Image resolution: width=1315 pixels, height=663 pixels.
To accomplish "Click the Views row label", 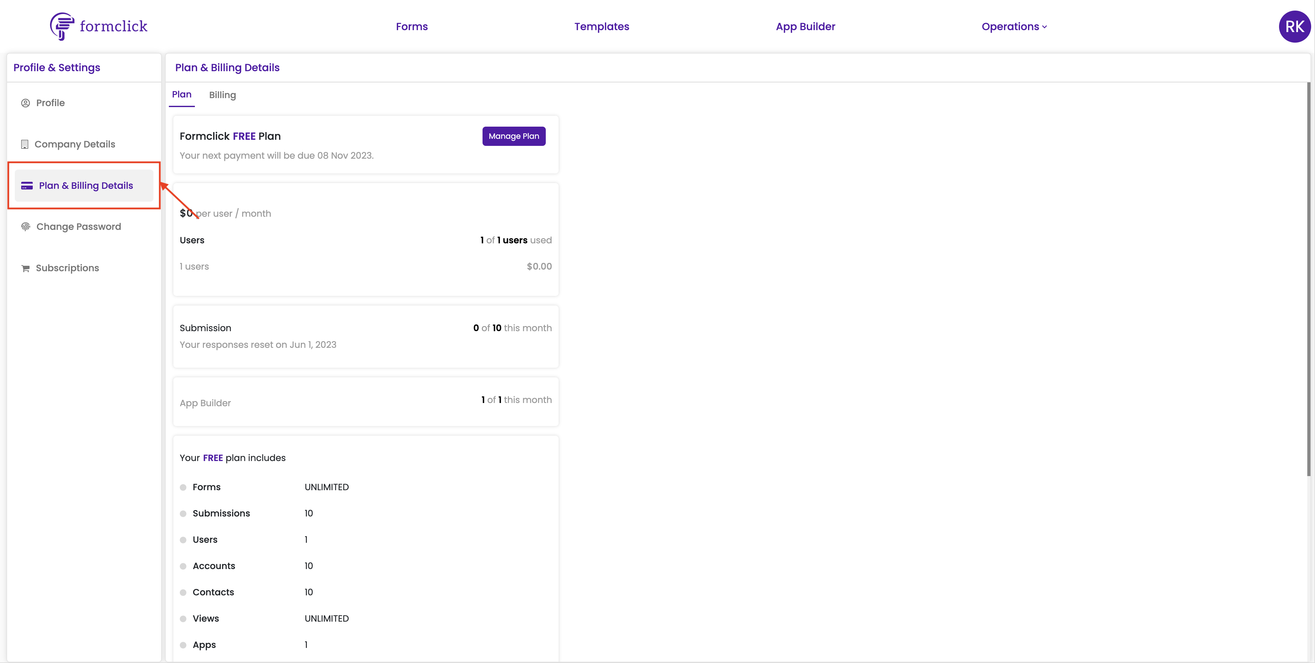I will [x=206, y=619].
